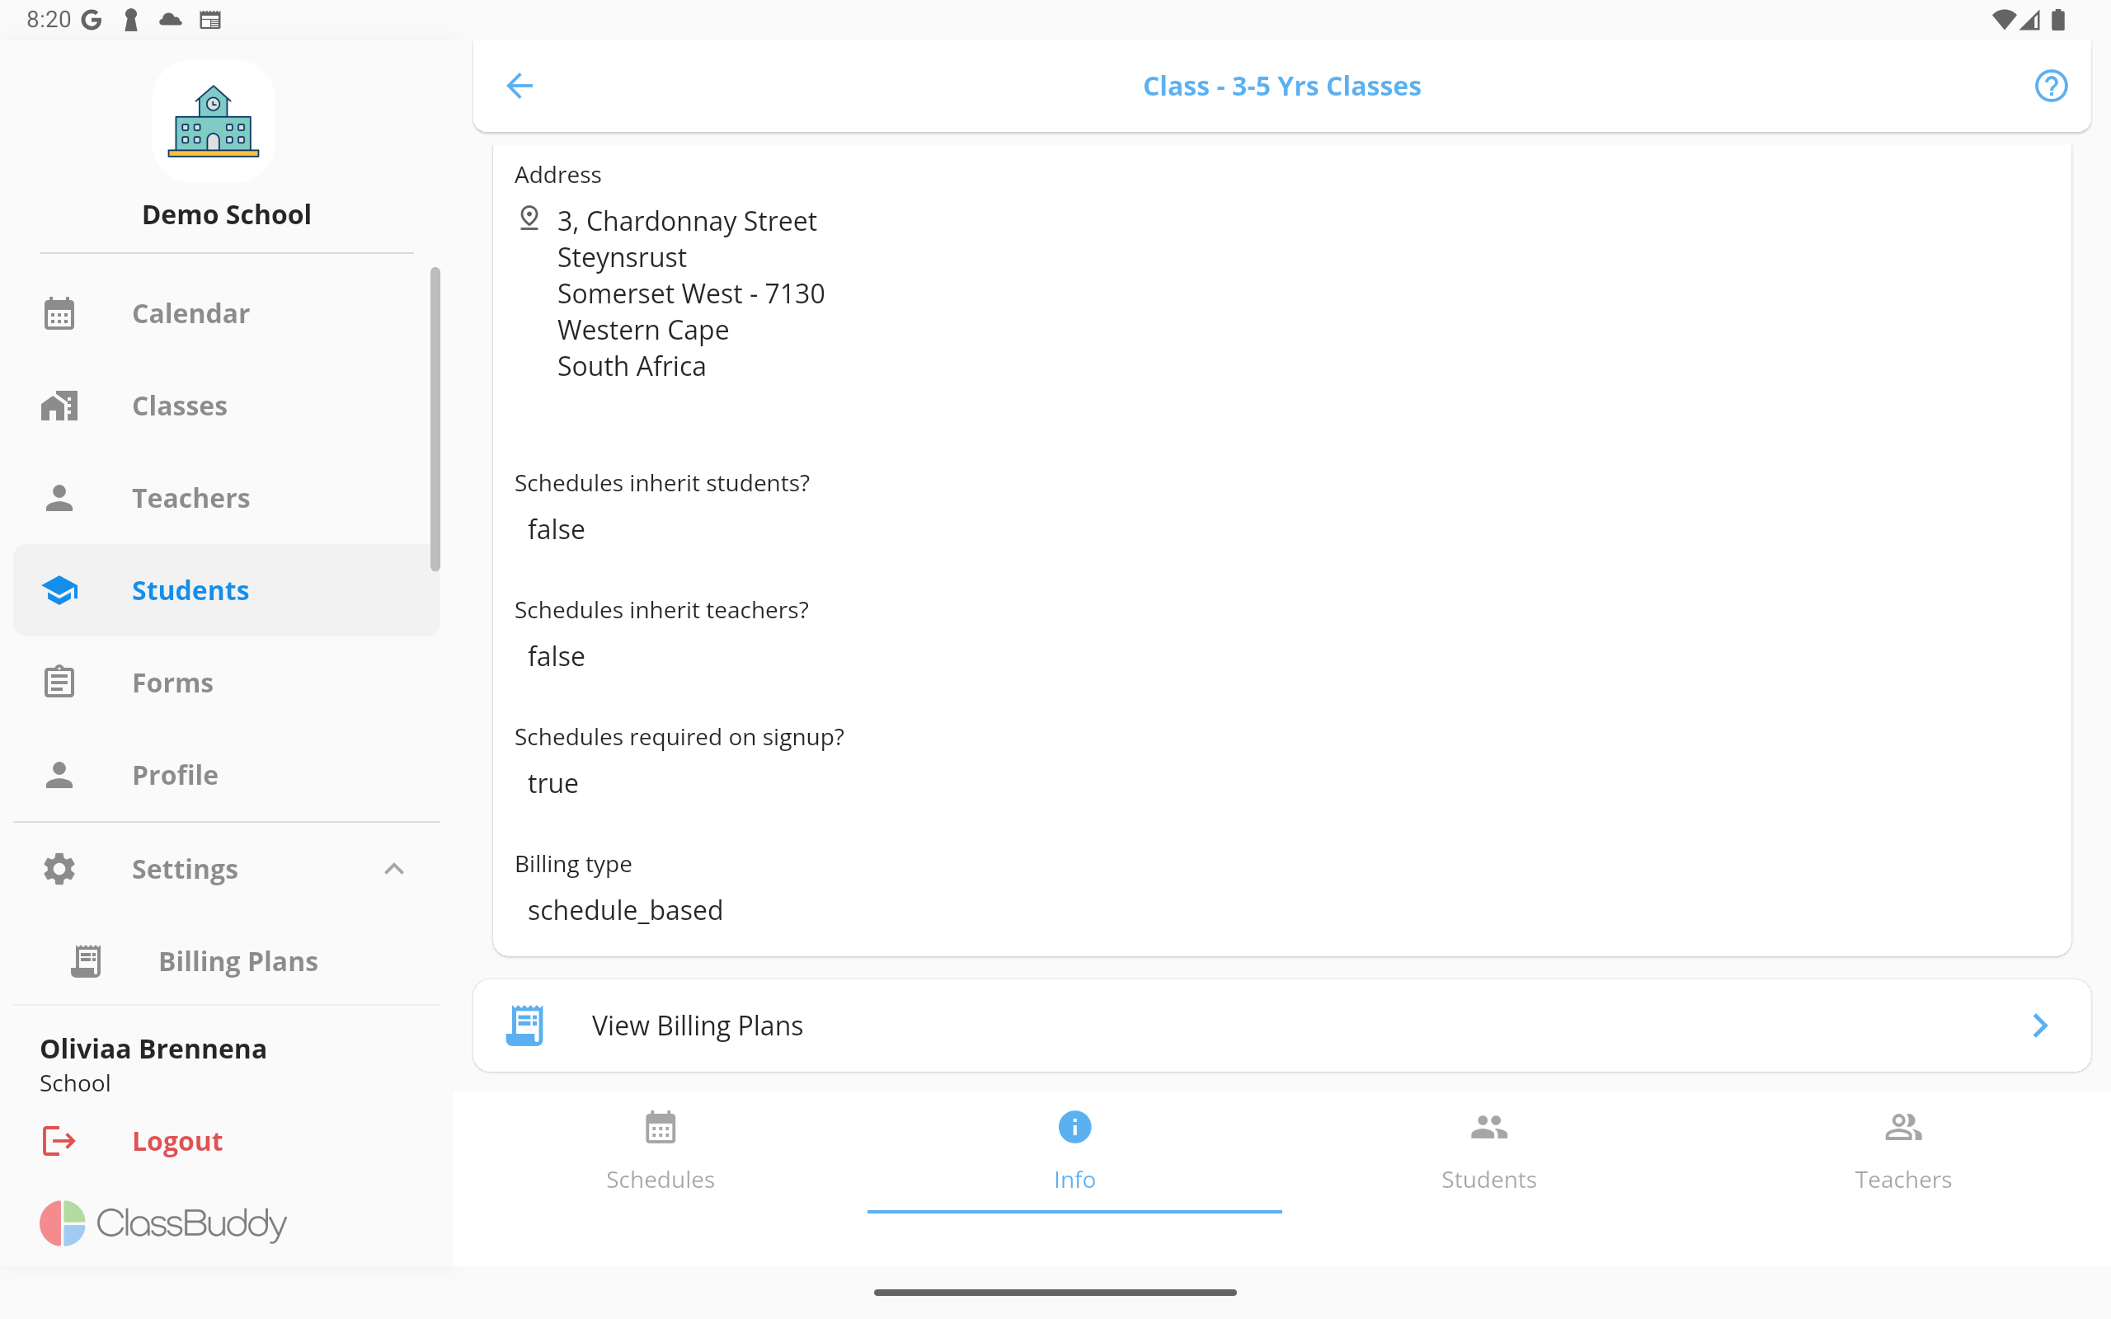The height and width of the screenshot is (1319, 2111).
Task: Click the Forms clipboard icon
Action: 59,683
